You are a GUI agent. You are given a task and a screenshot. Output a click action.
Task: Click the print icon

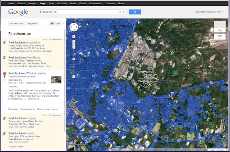(x=52, y=23)
